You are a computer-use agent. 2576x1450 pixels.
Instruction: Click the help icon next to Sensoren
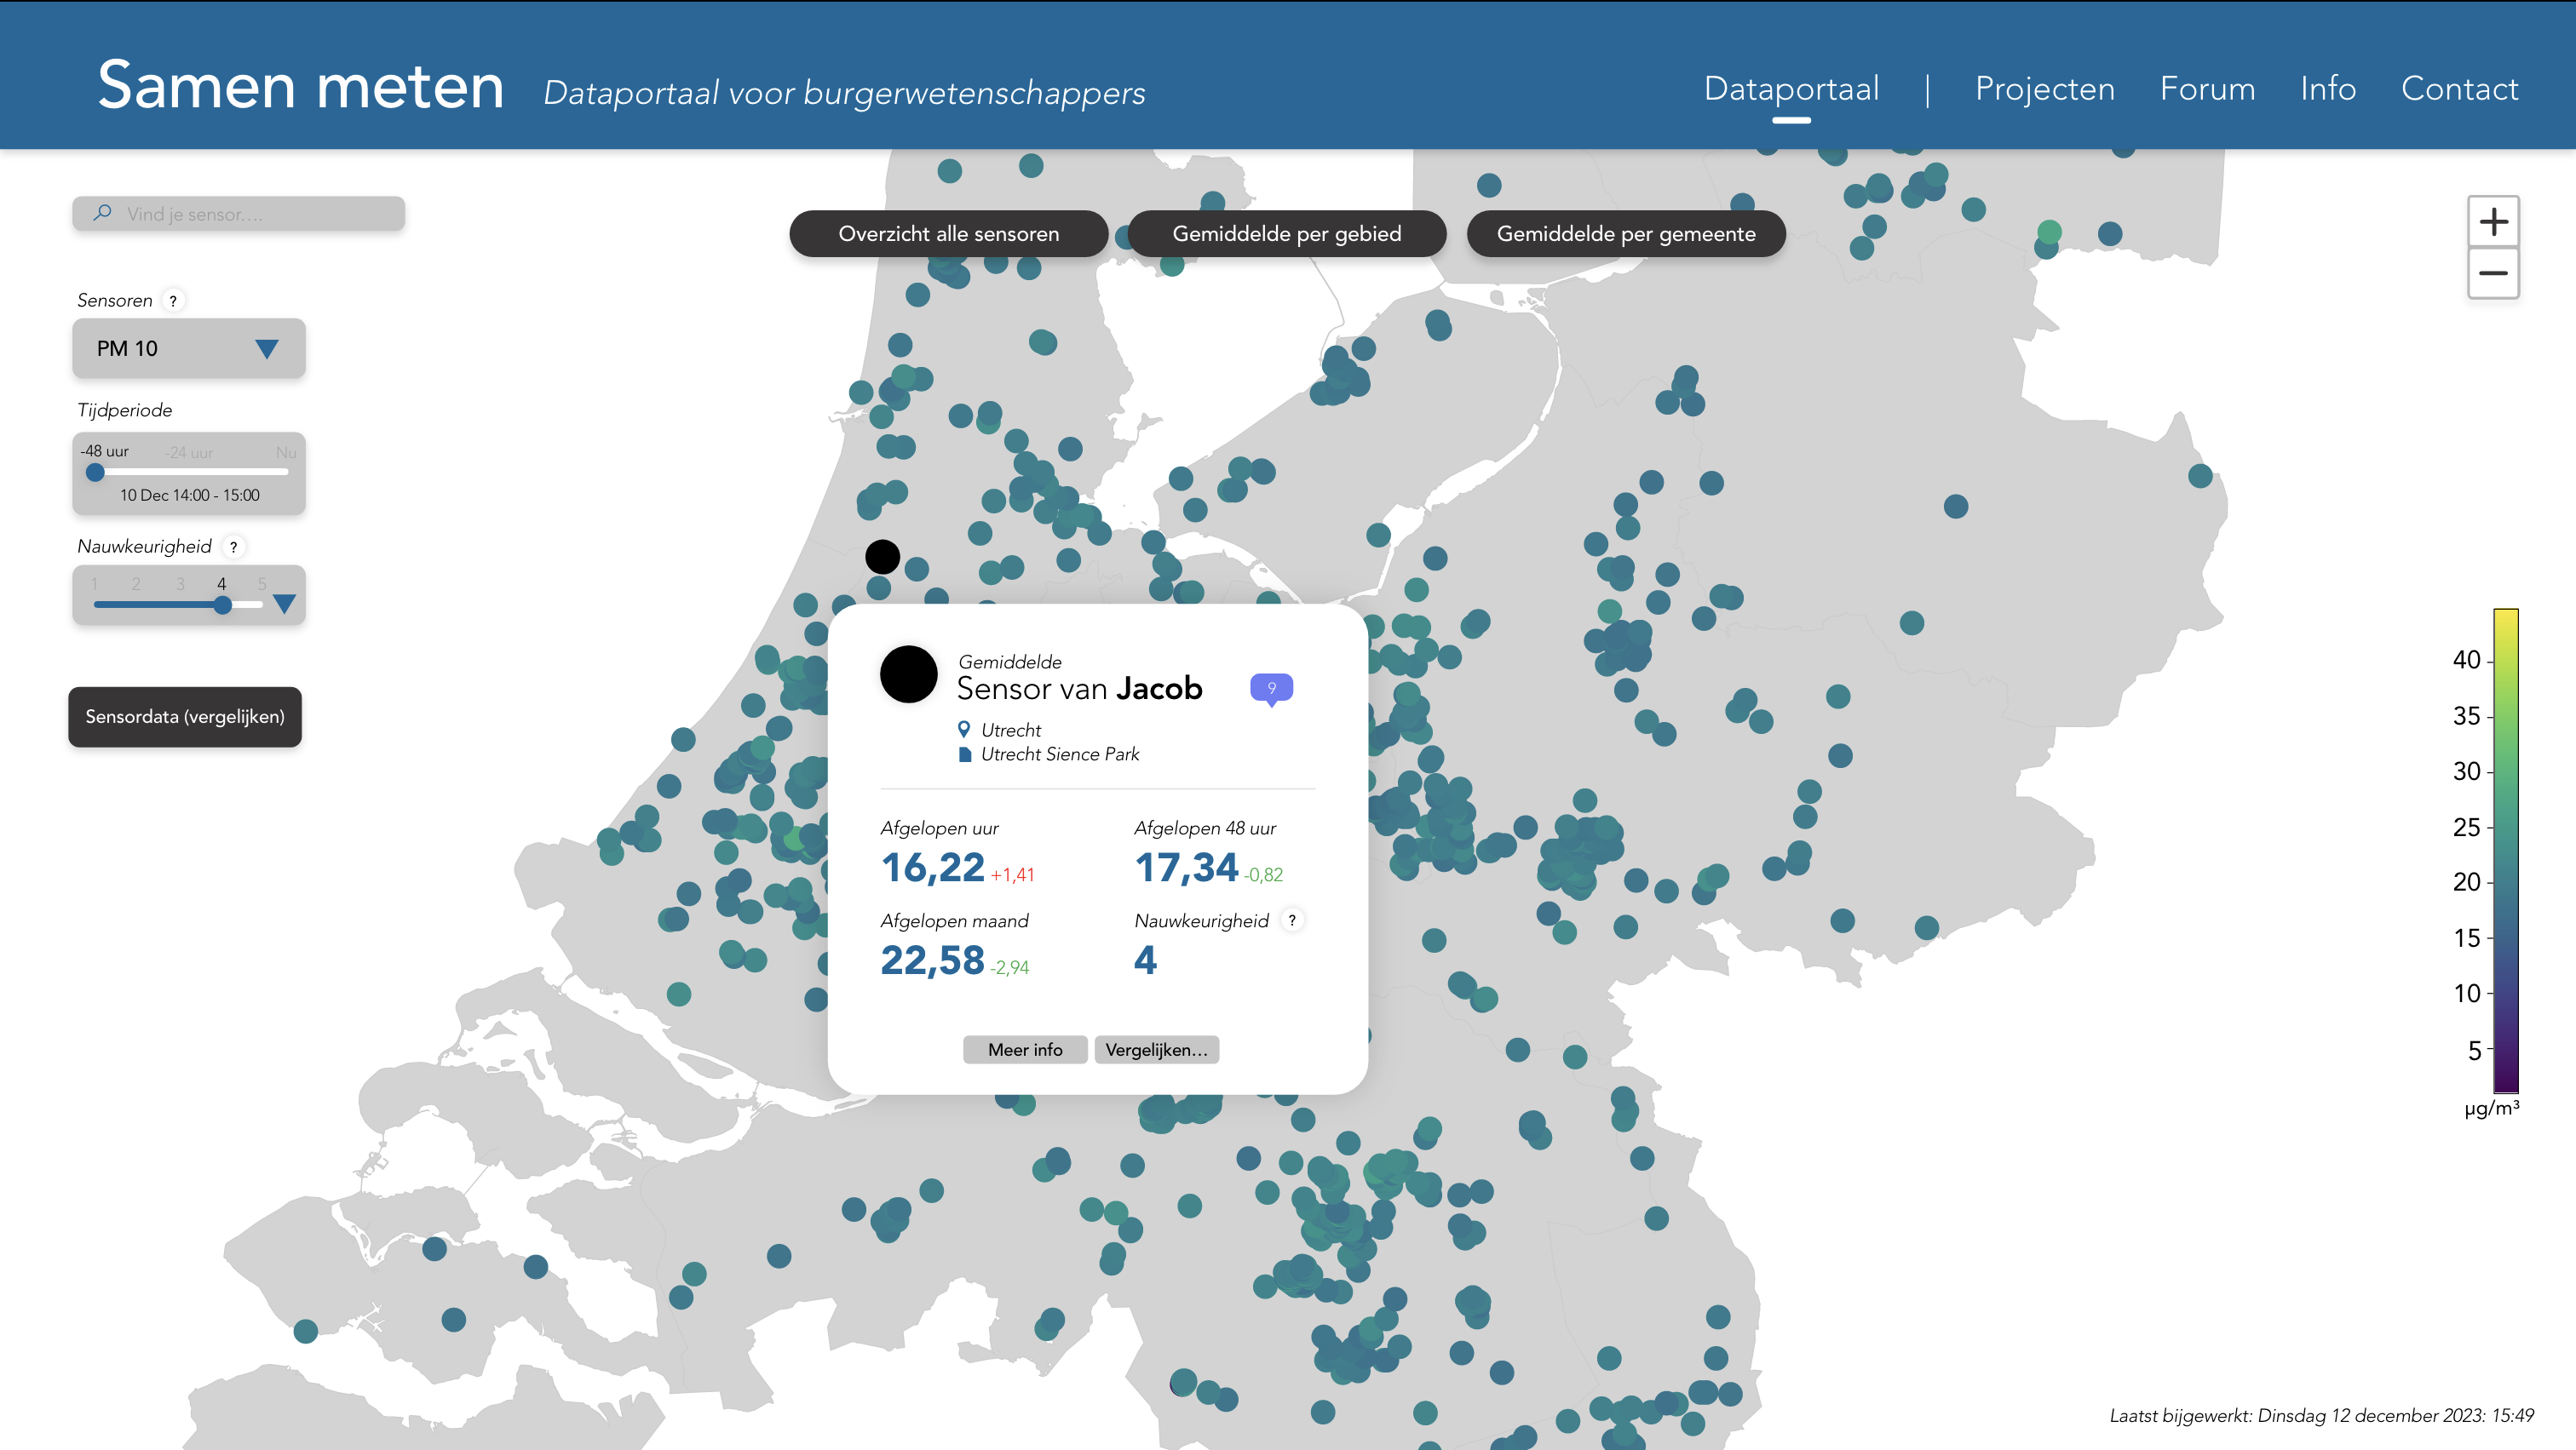click(173, 301)
